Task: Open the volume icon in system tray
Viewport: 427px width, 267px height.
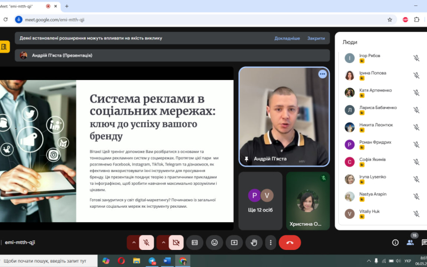Action: [x=398, y=261]
